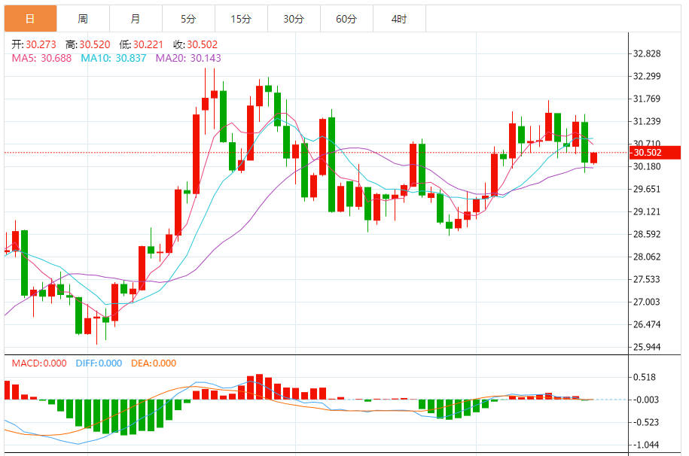Click the 27.533 price axis label

[x=646, y=279]
